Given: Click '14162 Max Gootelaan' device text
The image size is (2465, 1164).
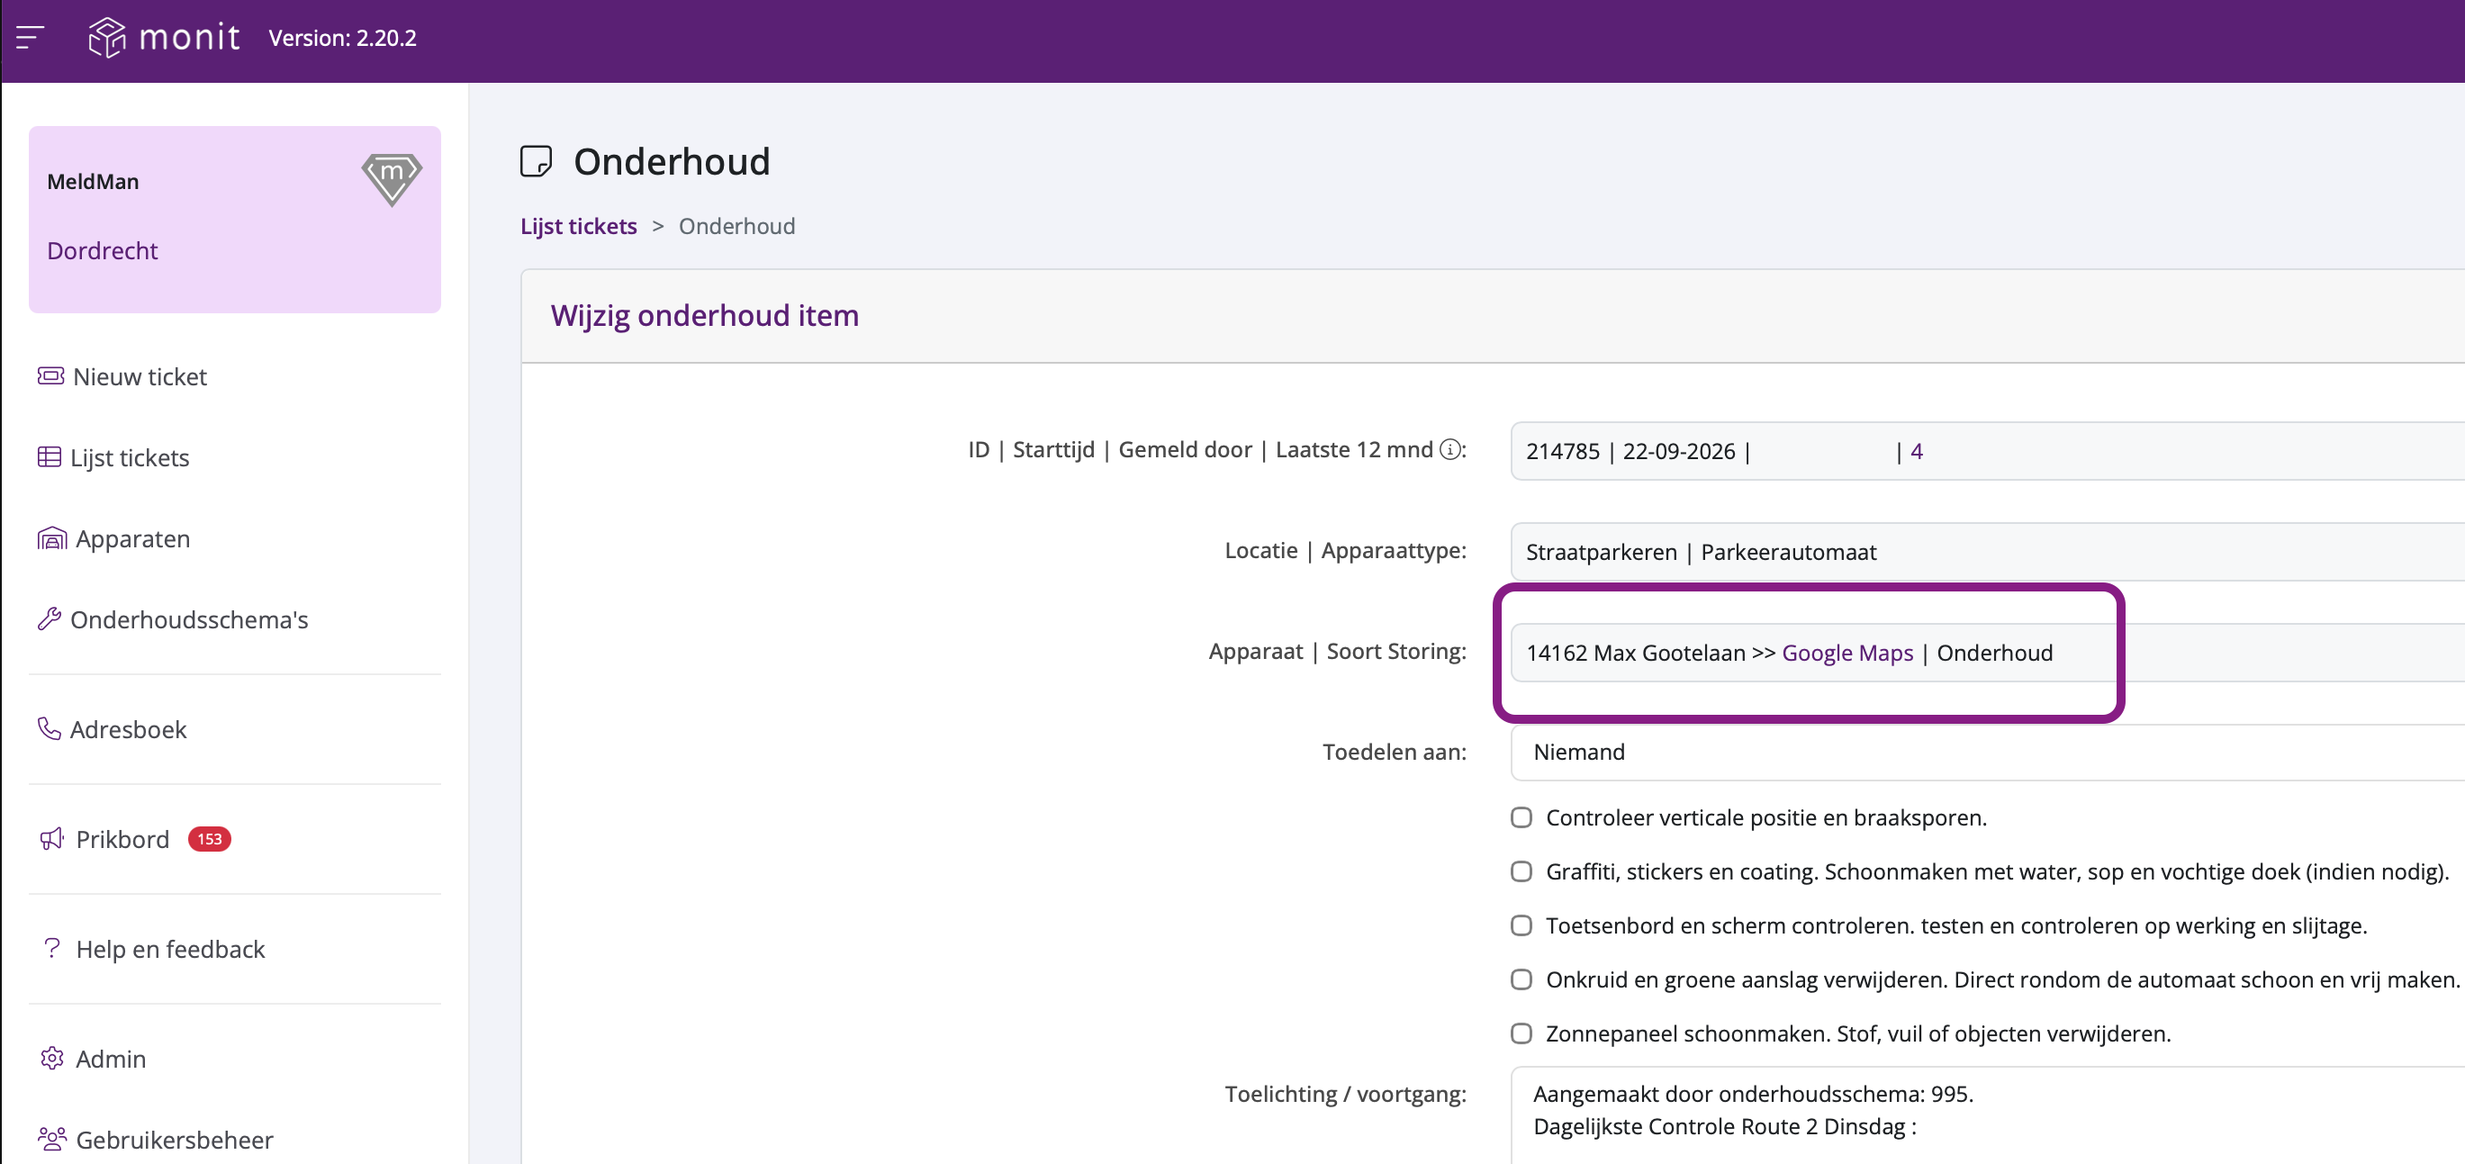Looking at the screenshot, I should (1637, 653).
